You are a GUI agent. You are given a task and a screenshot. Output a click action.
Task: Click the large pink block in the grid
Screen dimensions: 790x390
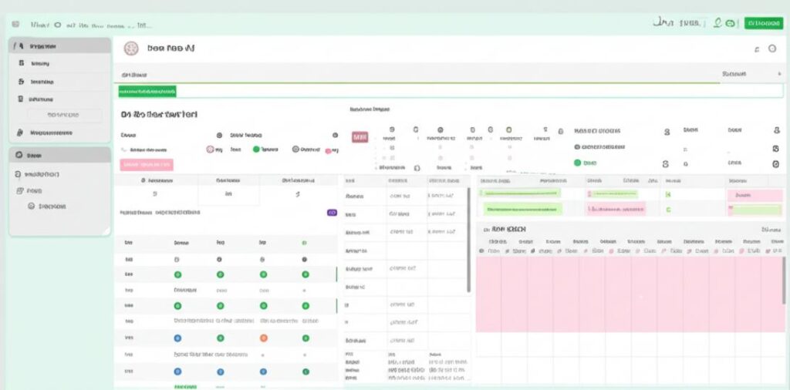coord(629,294)
